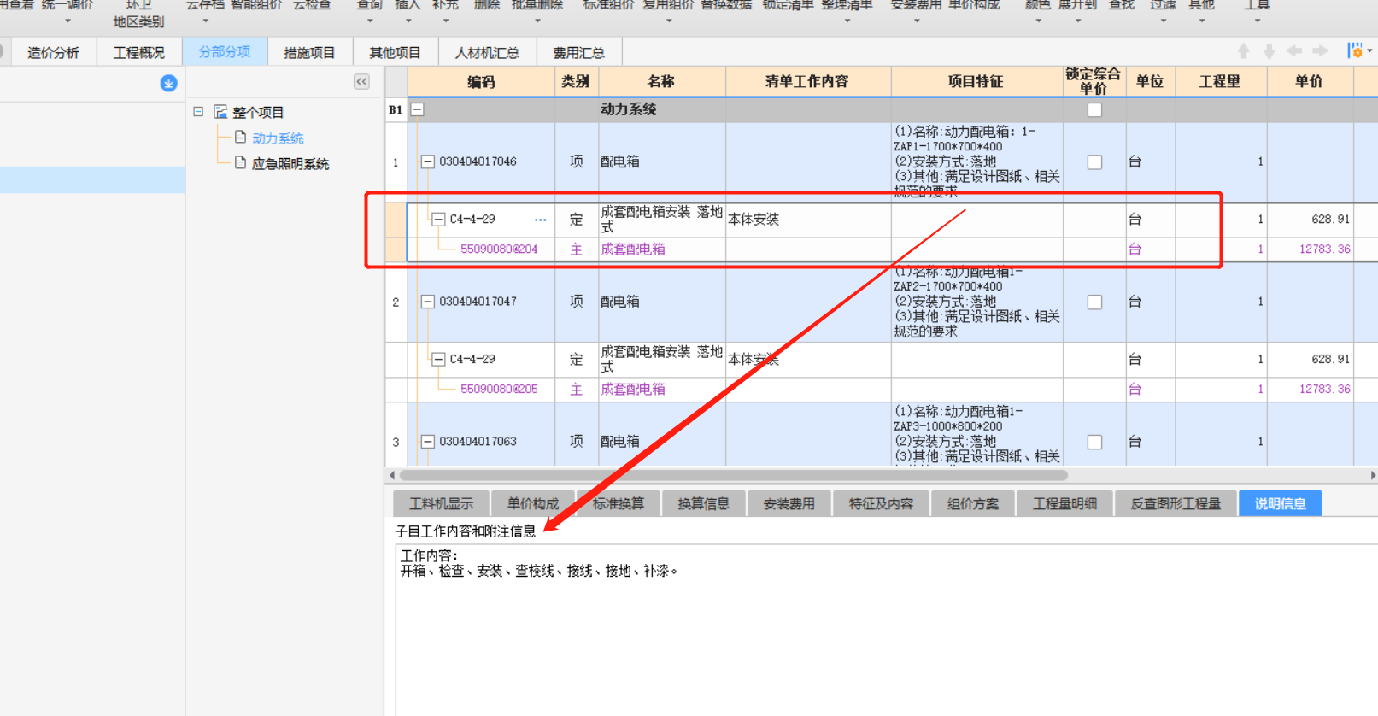The width and height of the screenshot is (1378, 716).
Task: Open the 工程量明细 bottom tab
Action: pos(1065,503)
